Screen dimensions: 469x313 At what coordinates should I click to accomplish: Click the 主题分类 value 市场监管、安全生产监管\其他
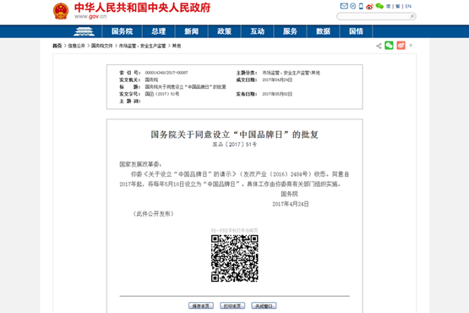click(x=291, y=73)
